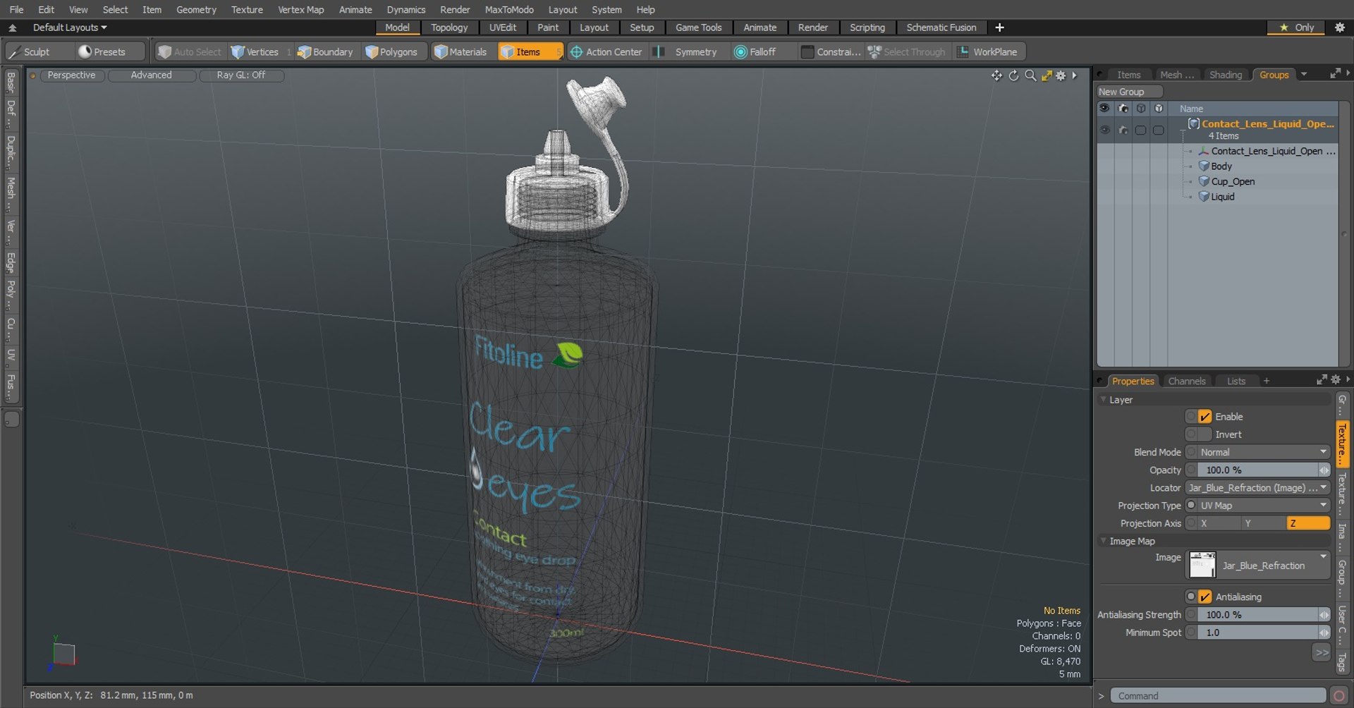Click the Basic sidebar tab button
This screenshot has height=708, width=1354.
click(x=11, y=83)
